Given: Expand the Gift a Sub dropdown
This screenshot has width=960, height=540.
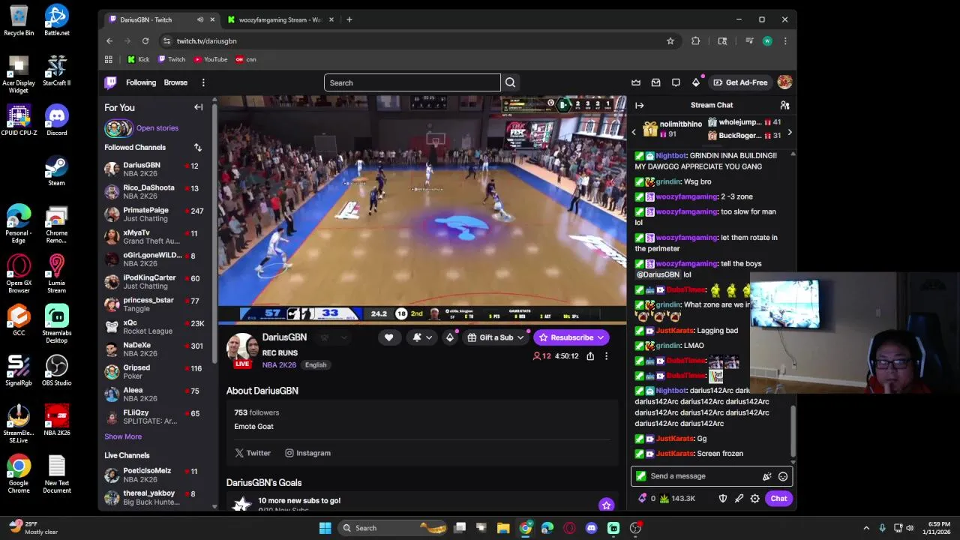Looking at the screenshot, I should (520, 337).
